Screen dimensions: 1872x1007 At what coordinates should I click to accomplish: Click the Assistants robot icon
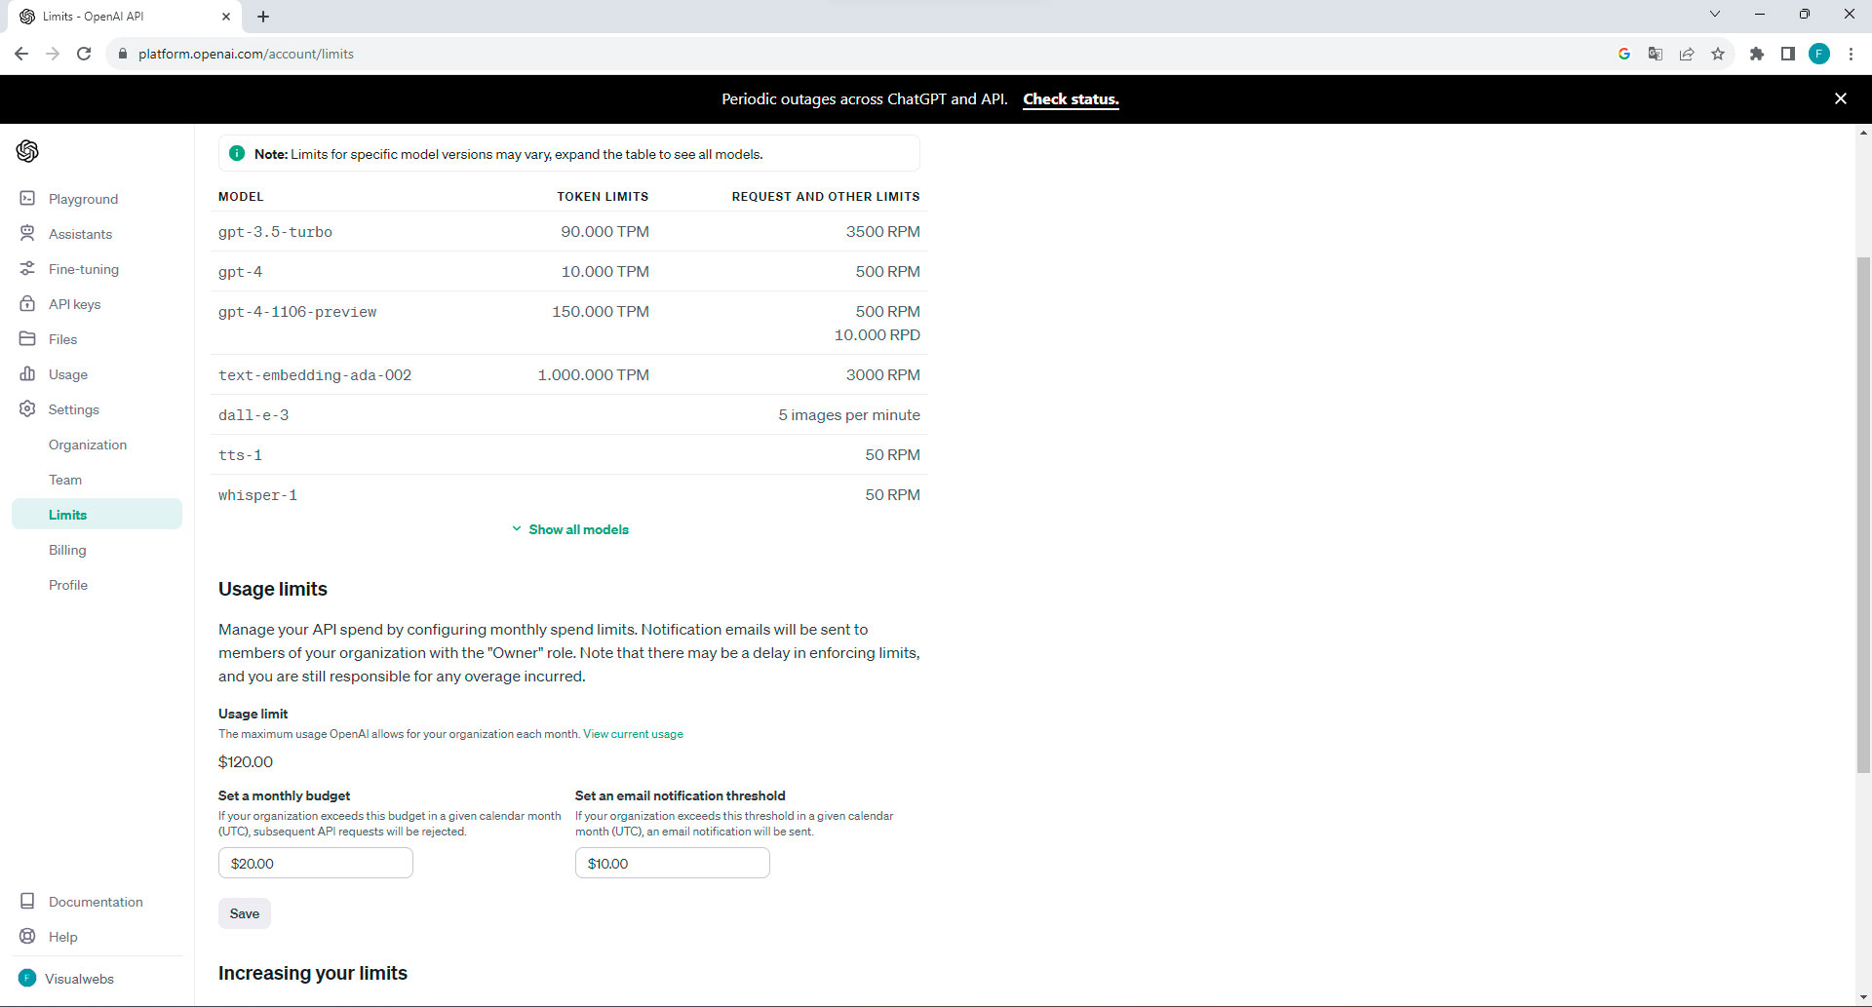click(x=27, y=233)
